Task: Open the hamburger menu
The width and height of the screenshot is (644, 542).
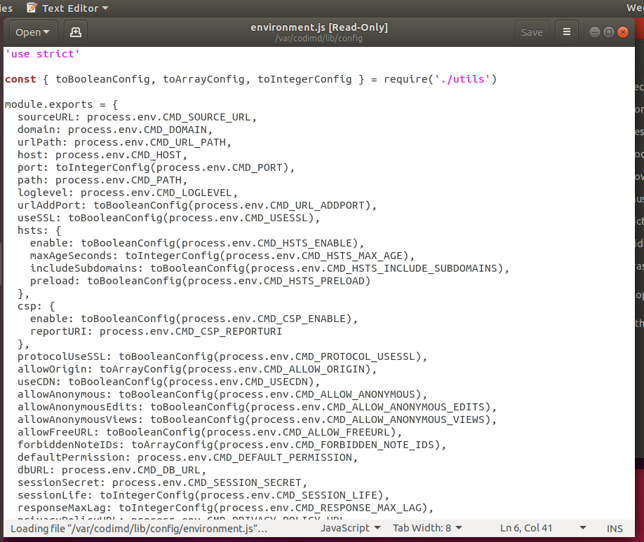Action: tap(567, 32)
